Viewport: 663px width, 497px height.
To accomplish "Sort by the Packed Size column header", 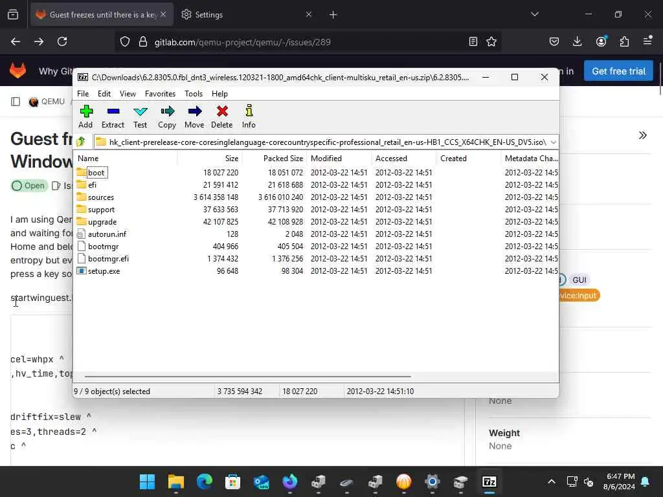I will (x=275, y=159).
